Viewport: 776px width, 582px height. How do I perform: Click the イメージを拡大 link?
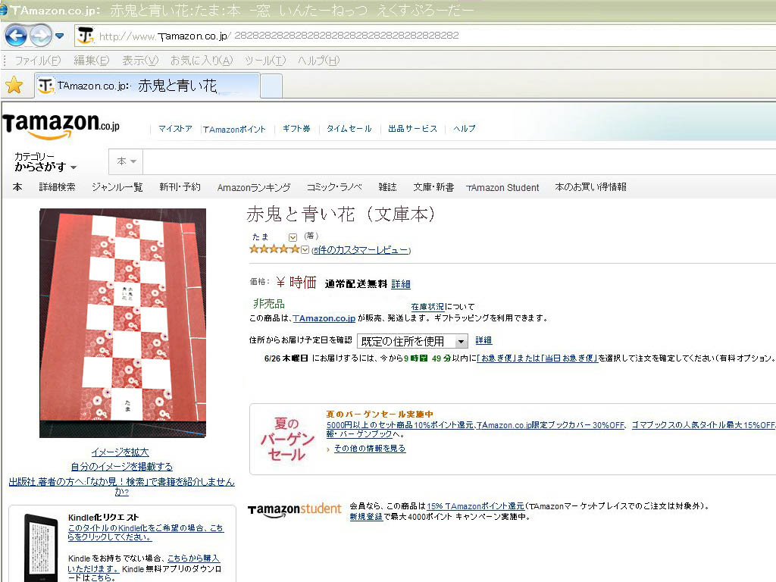(x=120, y=452)
